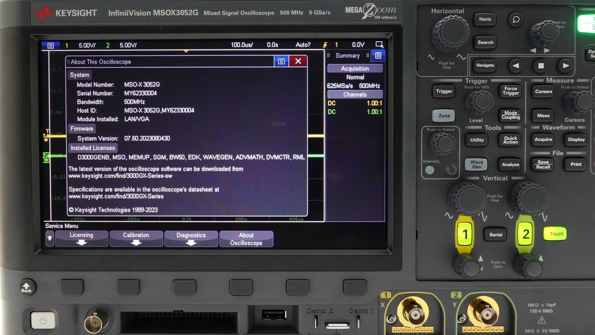Toggle the Wave Gen button
The height and width of the screenshot is (335, 595).
tap(477, 164)
